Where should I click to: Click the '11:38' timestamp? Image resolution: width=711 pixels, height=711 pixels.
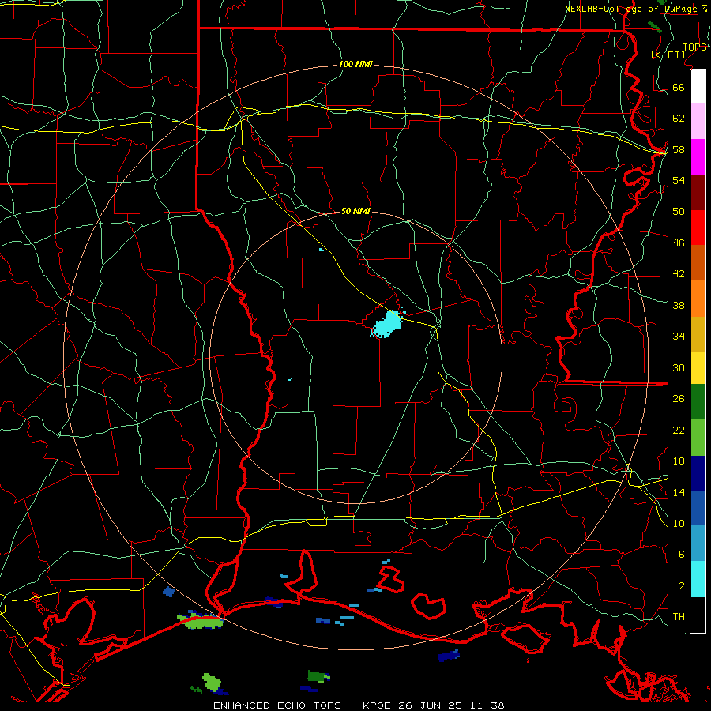pos(486,705)
